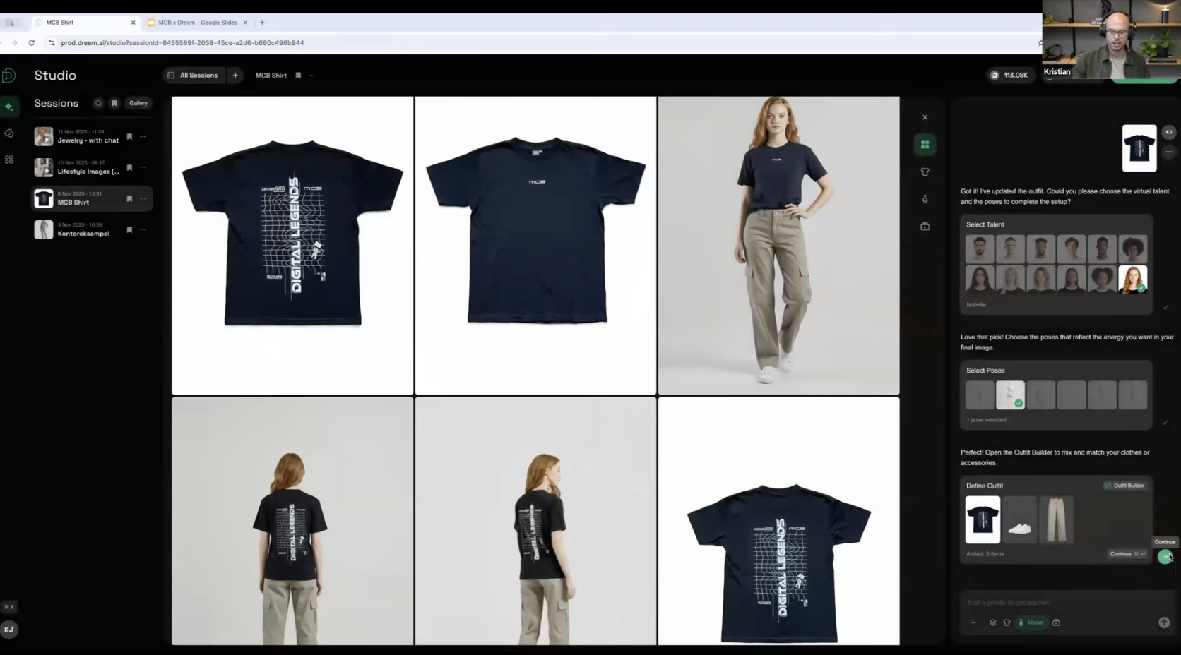Select the selected red-haired talent Isabella
Screen dimensions: 1181x655
(1132, 279)
